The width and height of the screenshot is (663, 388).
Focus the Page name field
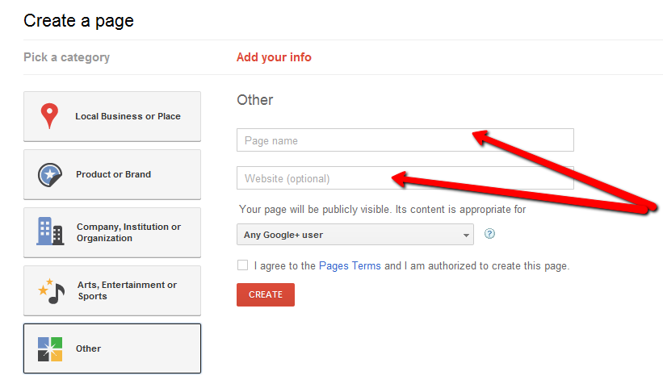pos(405,140)
